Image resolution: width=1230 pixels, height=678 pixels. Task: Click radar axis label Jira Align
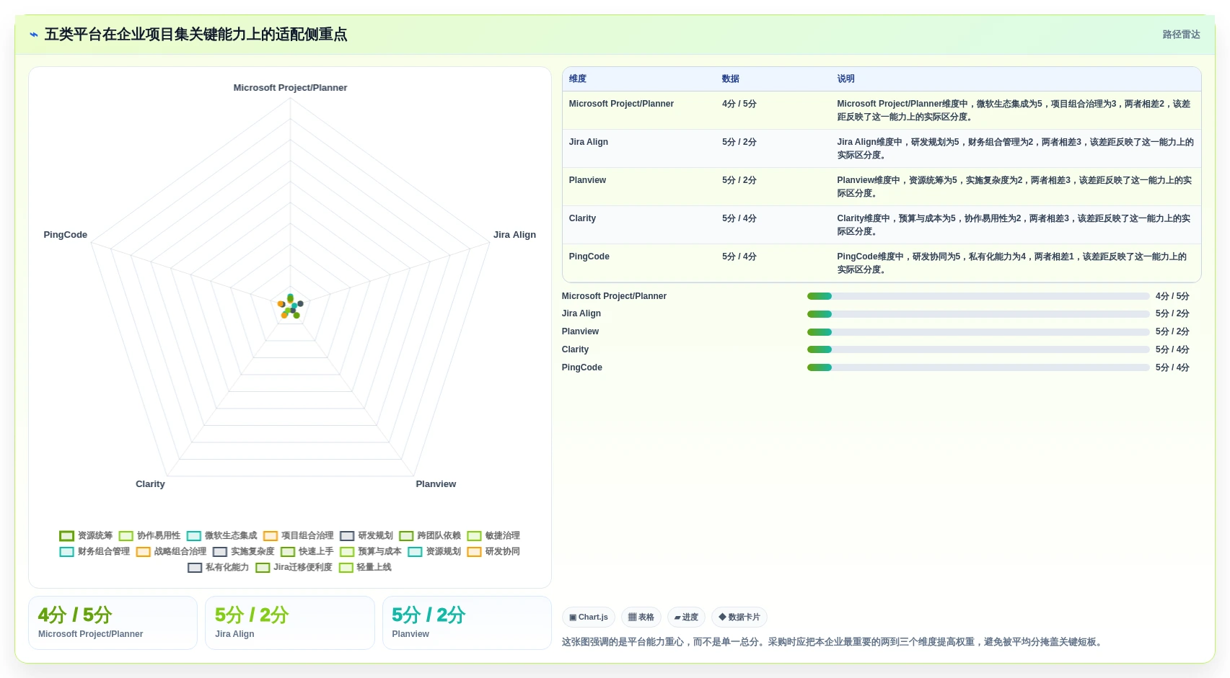[514, 235]
